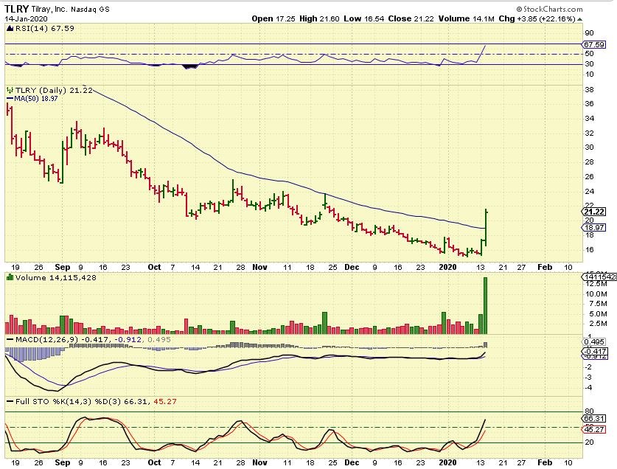Click the green up arrow after Chg percentage

[x=579, y=19]
